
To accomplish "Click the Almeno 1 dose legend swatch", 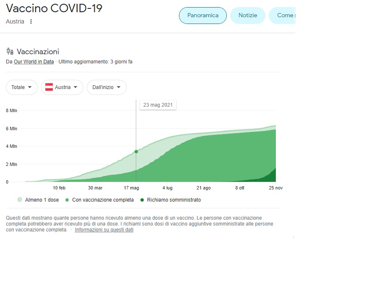I will [x=20, y=200].
